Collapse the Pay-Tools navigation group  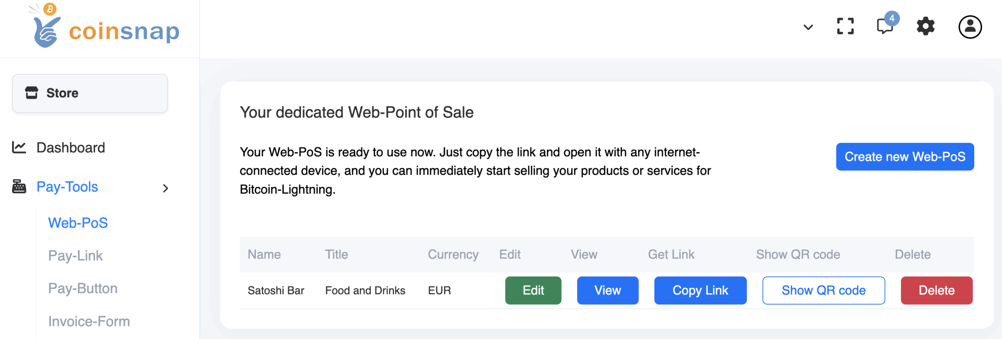[166, 188]
